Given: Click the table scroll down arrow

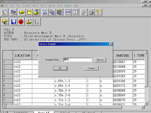Looking at the screenshot, I should 146,103.
